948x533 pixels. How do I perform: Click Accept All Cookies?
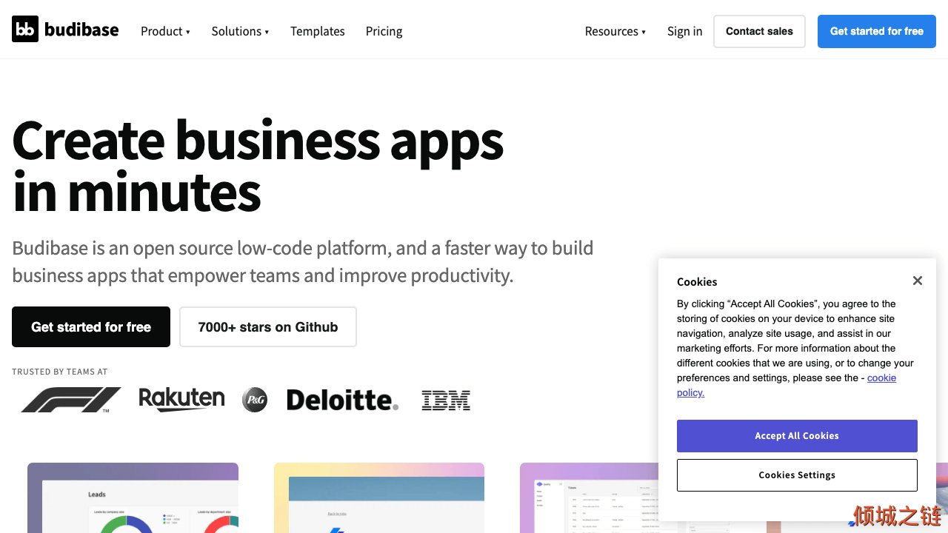click(x=797, y=436)
